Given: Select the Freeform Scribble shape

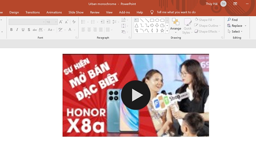Looking at the screenshot, I should (137, 30).
